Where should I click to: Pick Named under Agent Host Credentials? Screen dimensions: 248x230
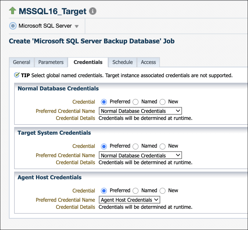[136, 191]
